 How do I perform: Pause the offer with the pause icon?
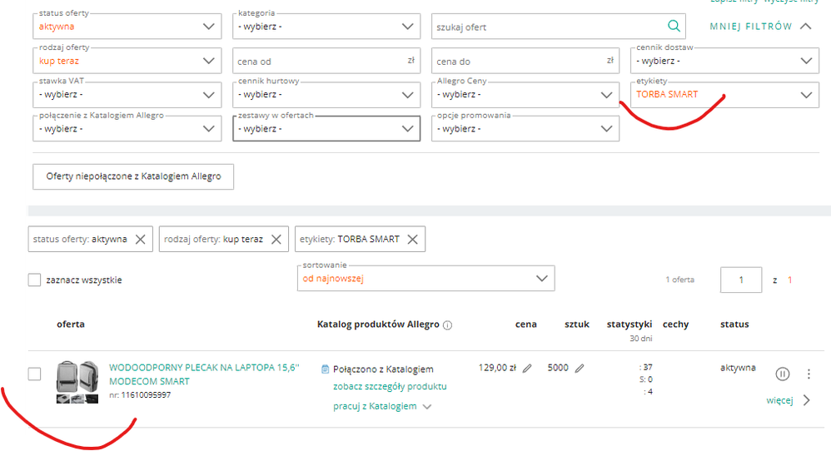782,374
